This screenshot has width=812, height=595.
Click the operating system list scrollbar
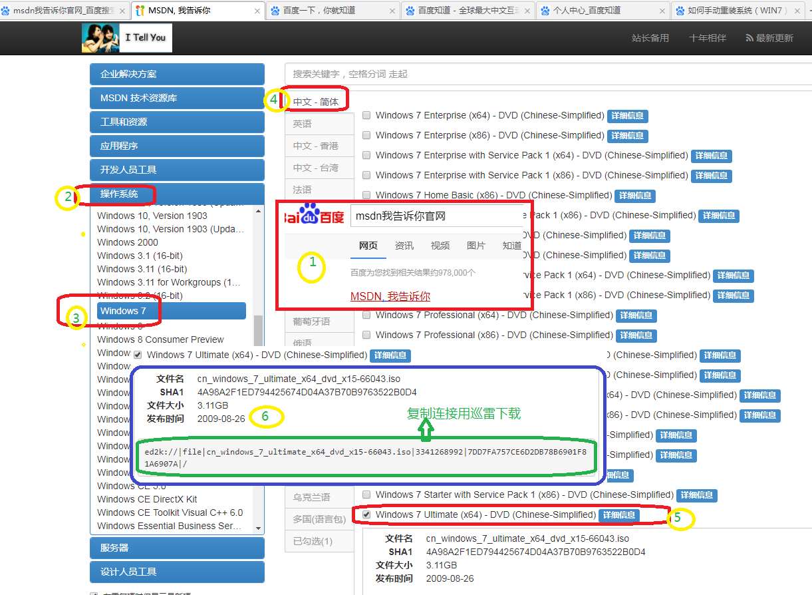coord(258,331)
